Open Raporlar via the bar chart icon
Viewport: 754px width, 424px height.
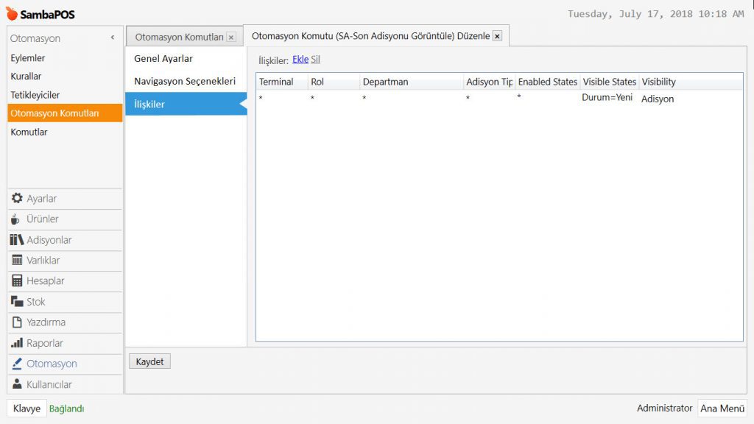tap(17, 343)
